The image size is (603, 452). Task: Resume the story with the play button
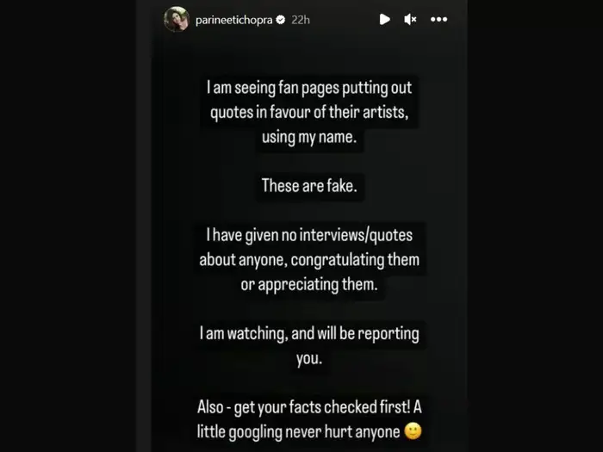[x=384, y=19]
